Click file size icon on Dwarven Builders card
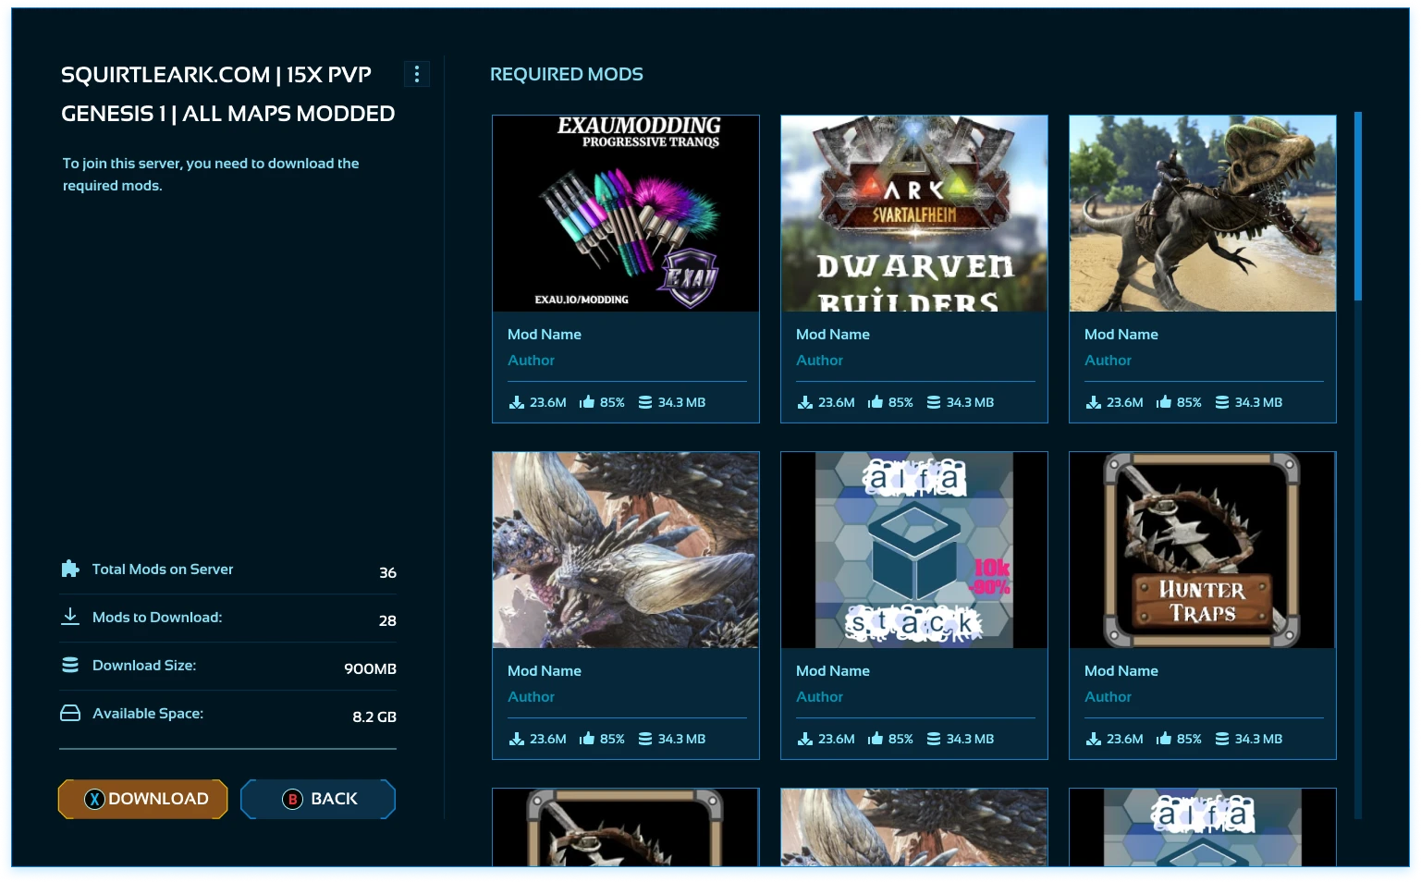This screenshot has width=1421, height=882. click(934, 402)
